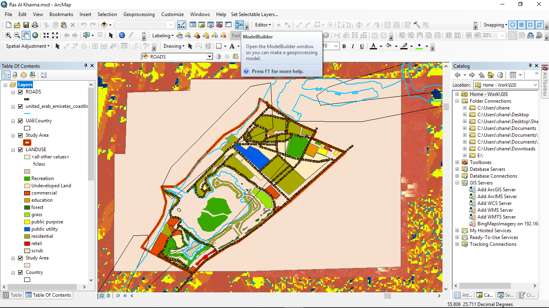549x308 pixels.
Task: Click Select Elements black arrow tool
Action: (111, 35)
